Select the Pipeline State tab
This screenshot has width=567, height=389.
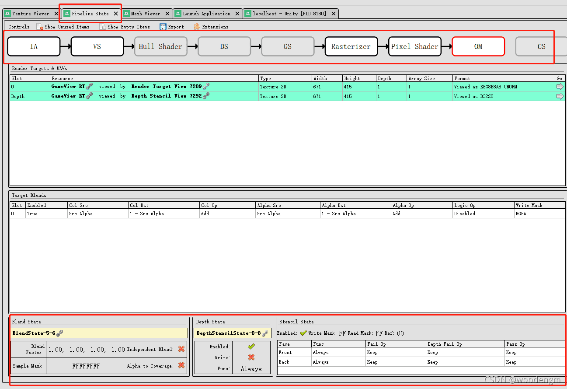90,14
